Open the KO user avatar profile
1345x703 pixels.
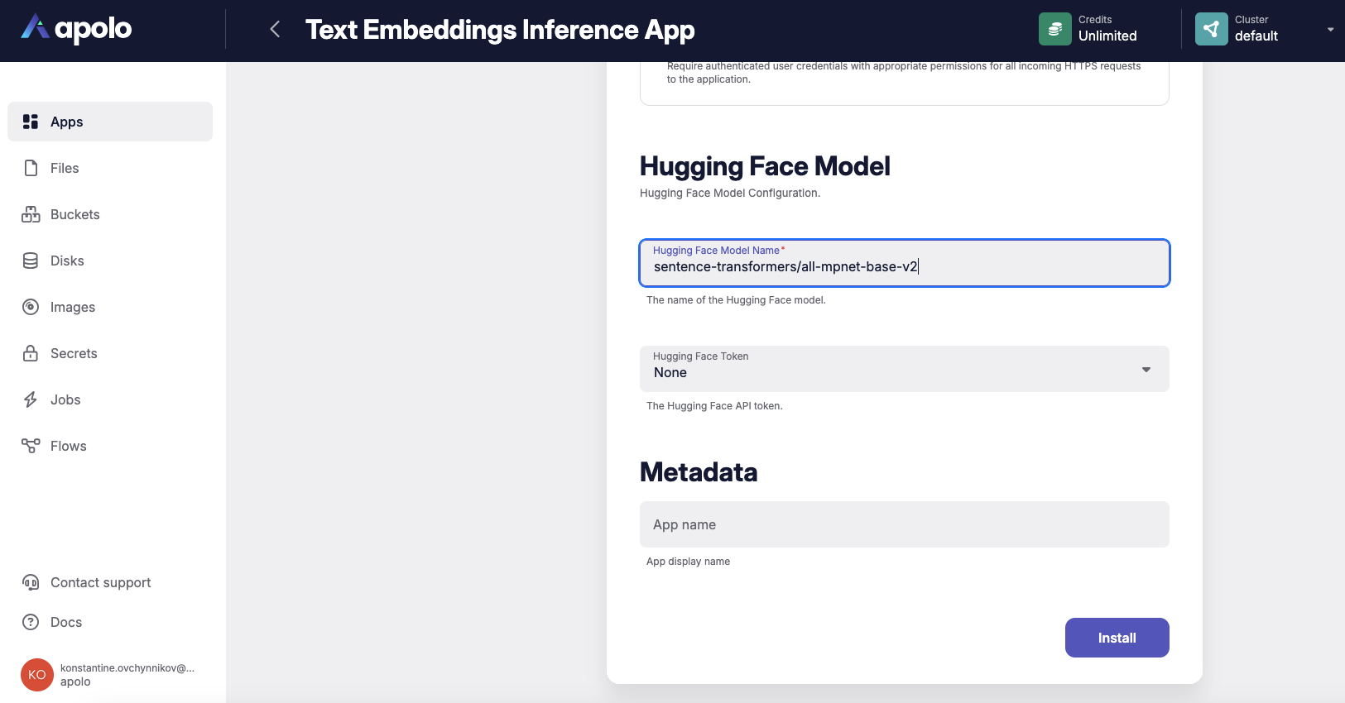tap(37, 675)
